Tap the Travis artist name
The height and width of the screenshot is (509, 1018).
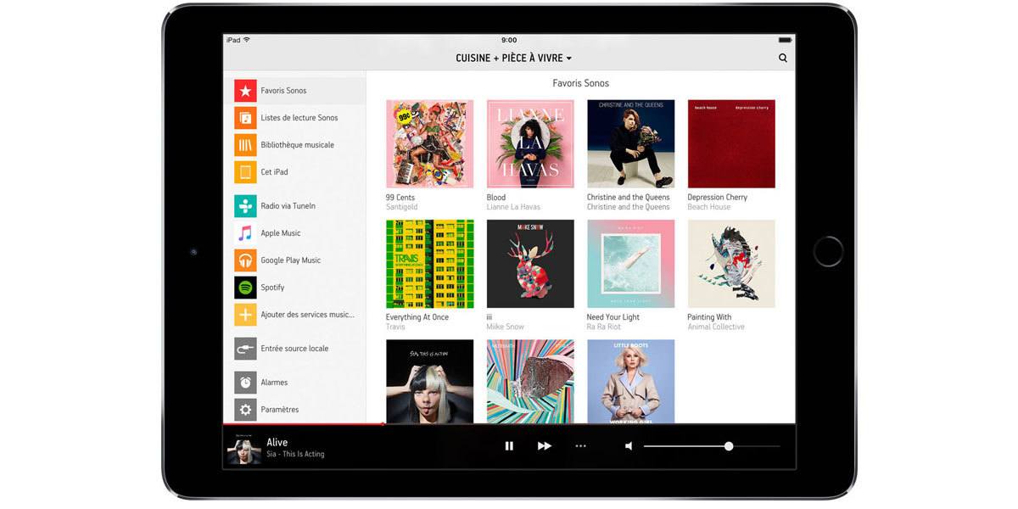(x=395, y=327)
